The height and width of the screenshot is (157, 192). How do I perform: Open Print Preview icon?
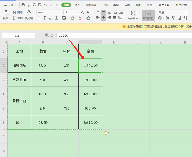click(40, 5)
